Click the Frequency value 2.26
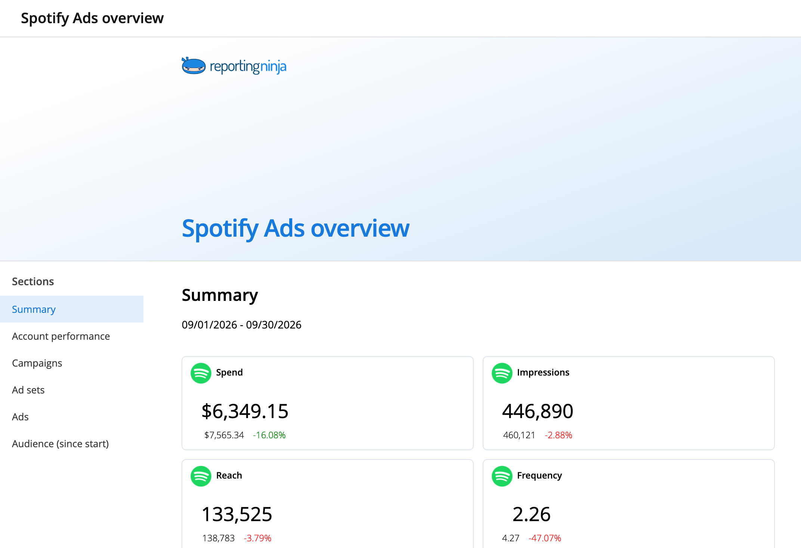 click(x=532, y=514)
